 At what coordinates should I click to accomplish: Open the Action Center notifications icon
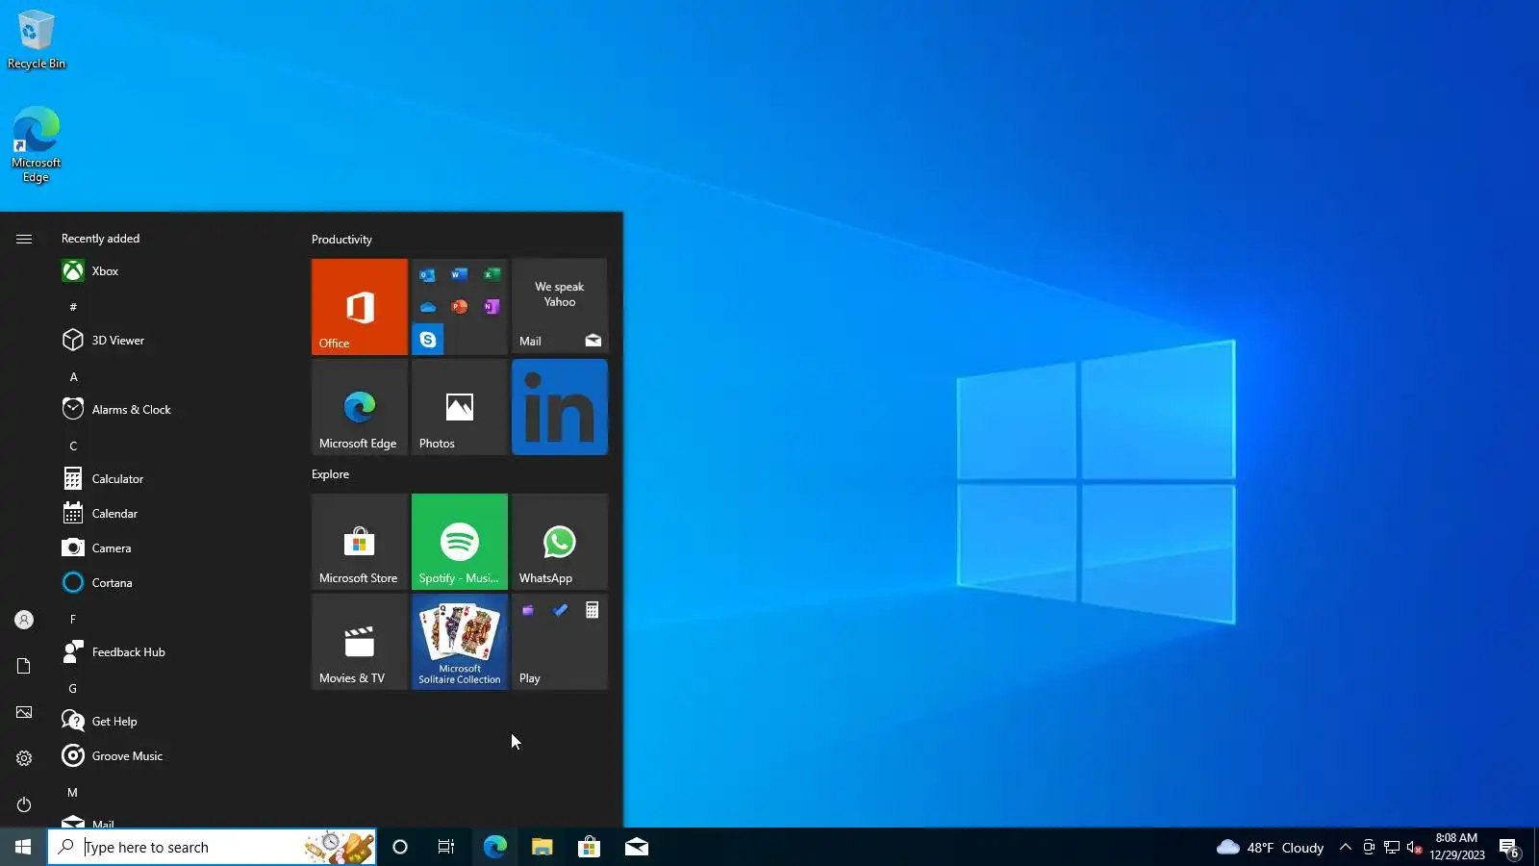point(1509,848)
